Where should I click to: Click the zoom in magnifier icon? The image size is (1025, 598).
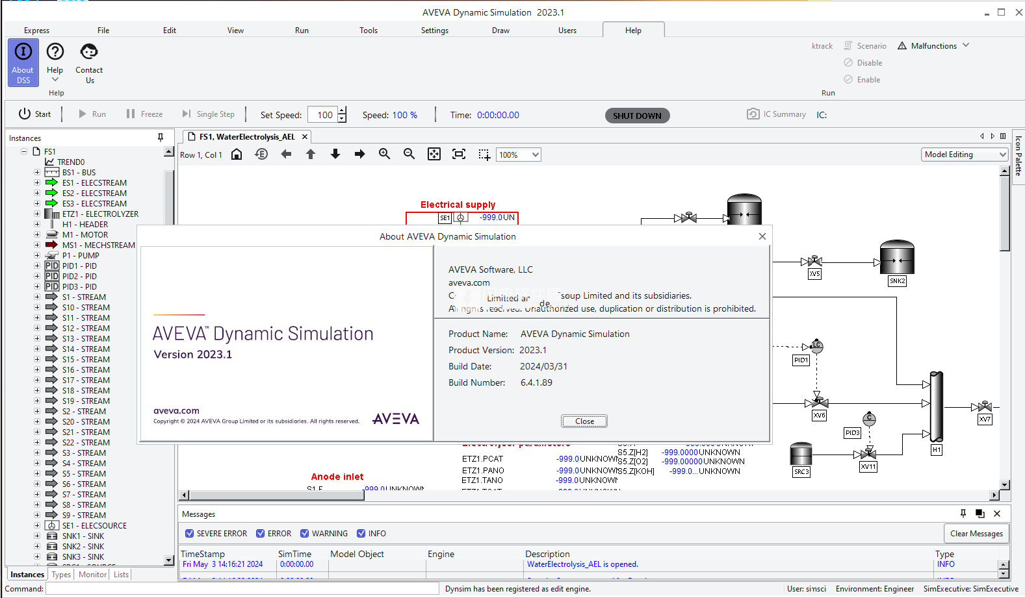(385, 154)
